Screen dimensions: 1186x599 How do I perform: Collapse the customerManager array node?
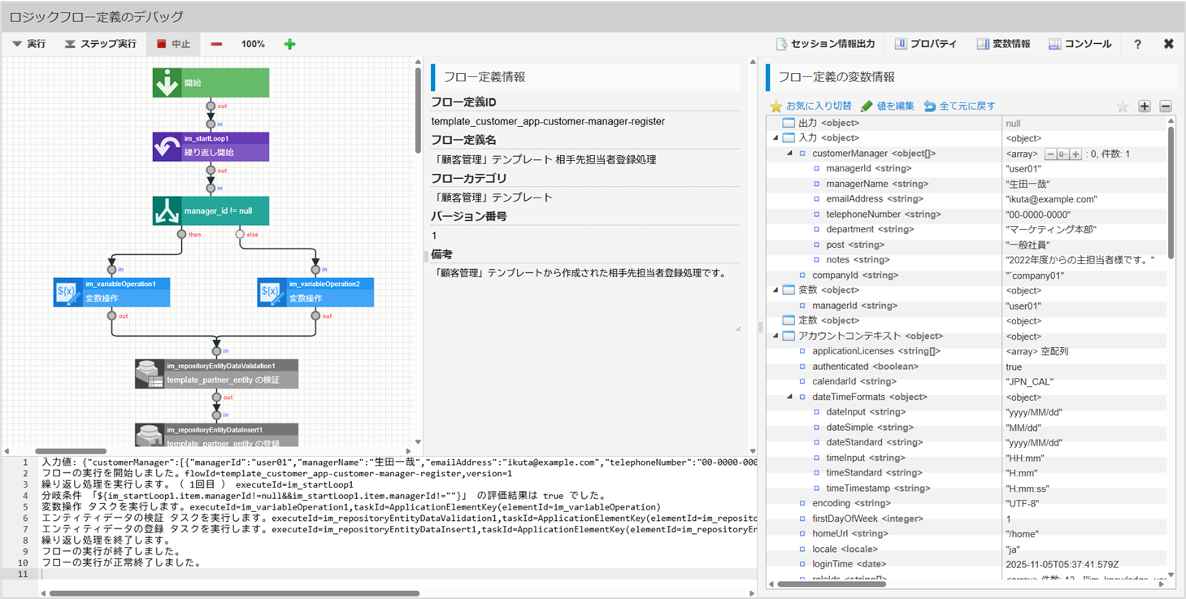(x=789, y=154)
